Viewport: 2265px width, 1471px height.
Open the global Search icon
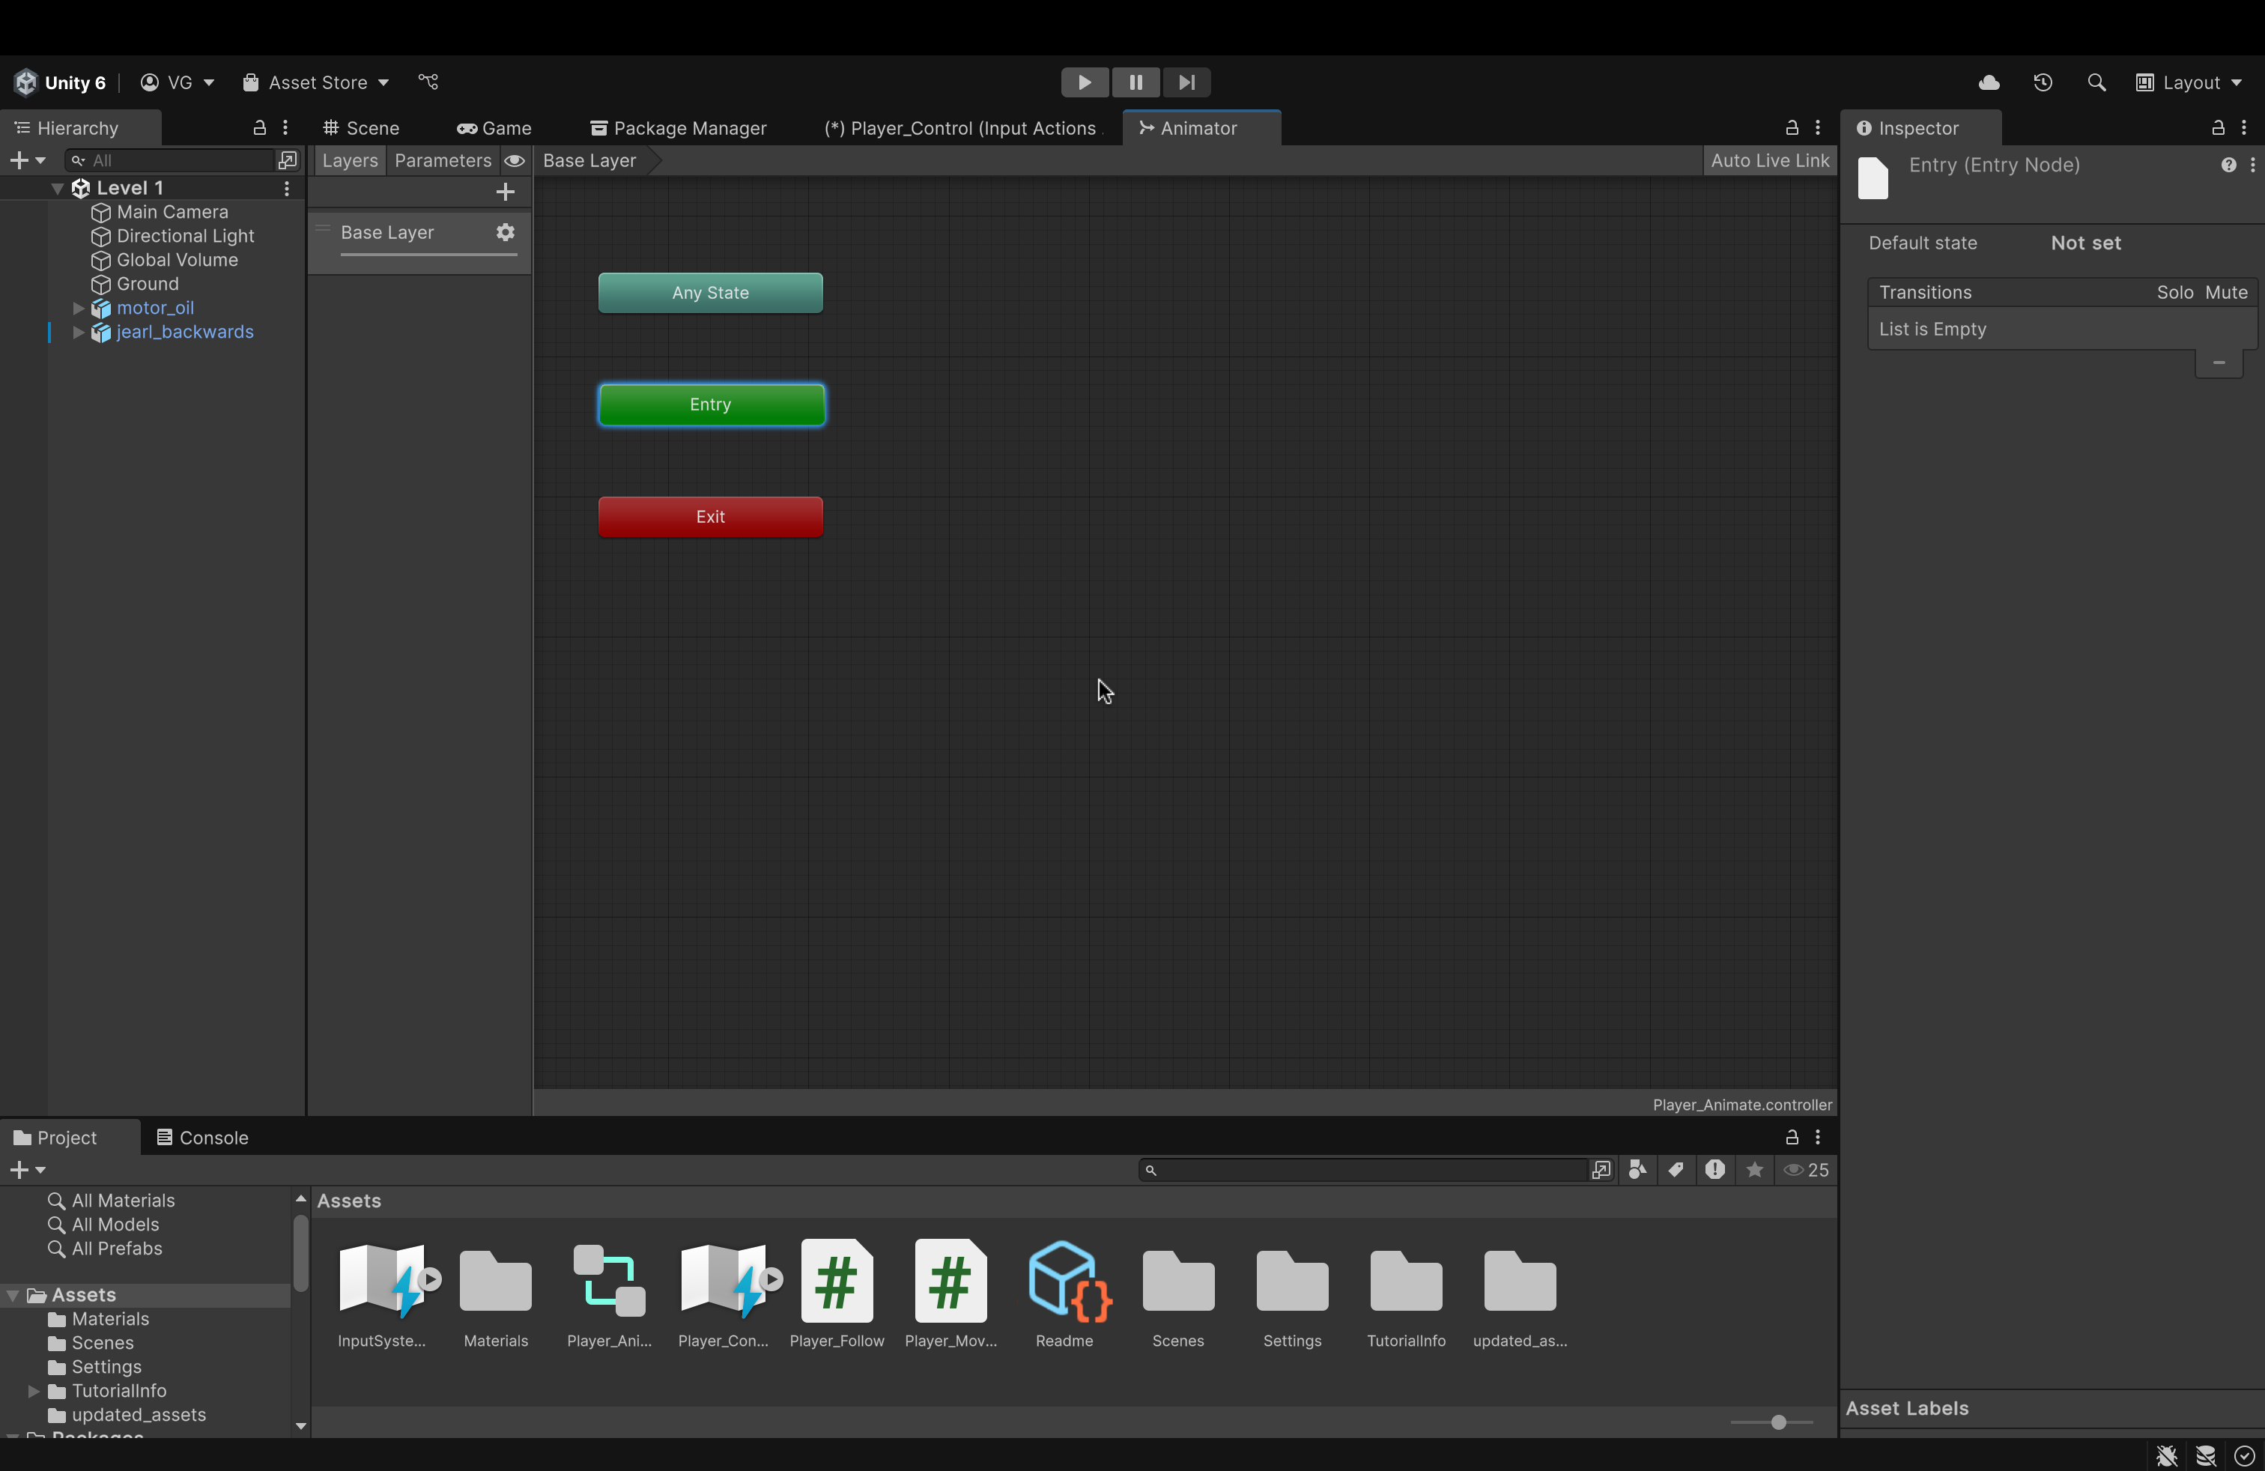(2096, 83)
